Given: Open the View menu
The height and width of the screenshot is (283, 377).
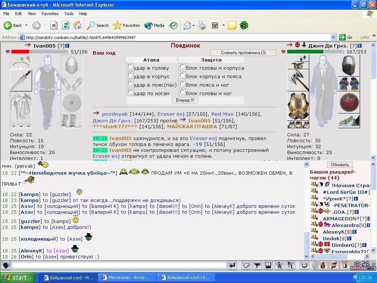Looking at the screenshot, I should (32, 14).
